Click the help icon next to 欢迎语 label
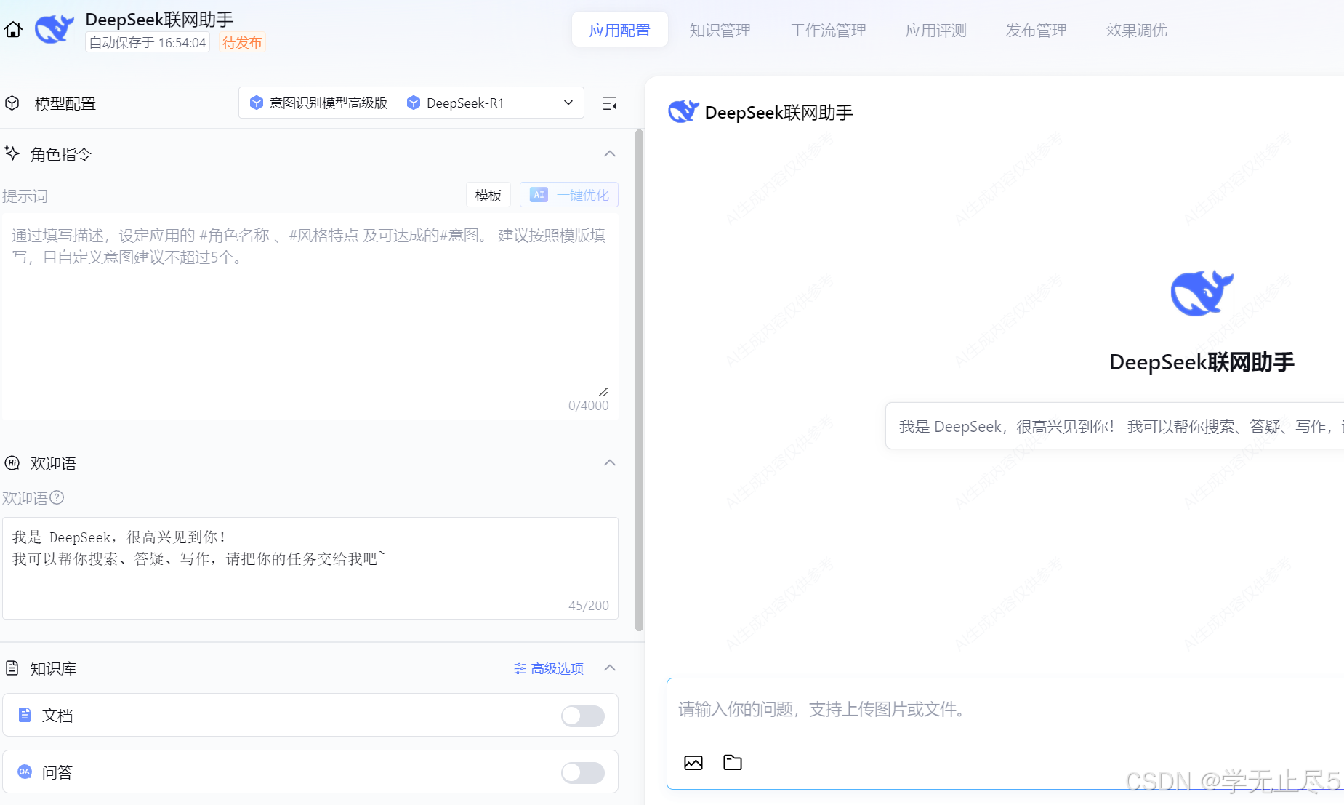This screenshot has width=1344, height=805. click(57, 497)
